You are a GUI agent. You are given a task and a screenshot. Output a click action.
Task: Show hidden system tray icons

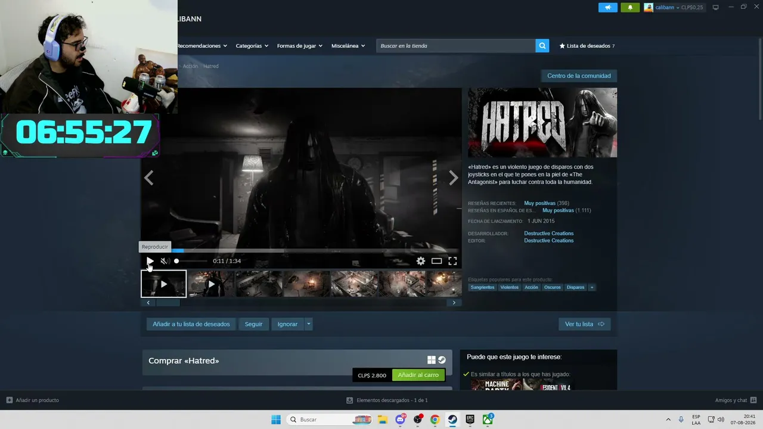click(668, 419)
